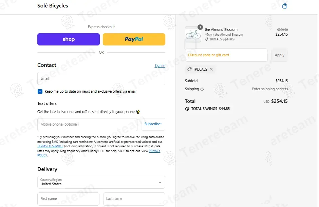Viewport: 319px width, 207px height.
Task: Uncheck the news and exclusive offers checkbox
Action: (40, 91)
